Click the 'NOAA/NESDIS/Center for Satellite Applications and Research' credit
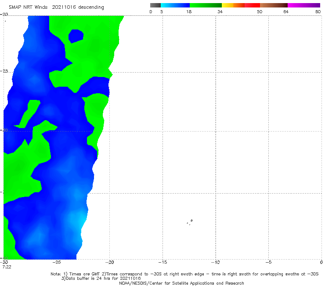The height and width of the screenshot is (286, 325). [181, 283]
